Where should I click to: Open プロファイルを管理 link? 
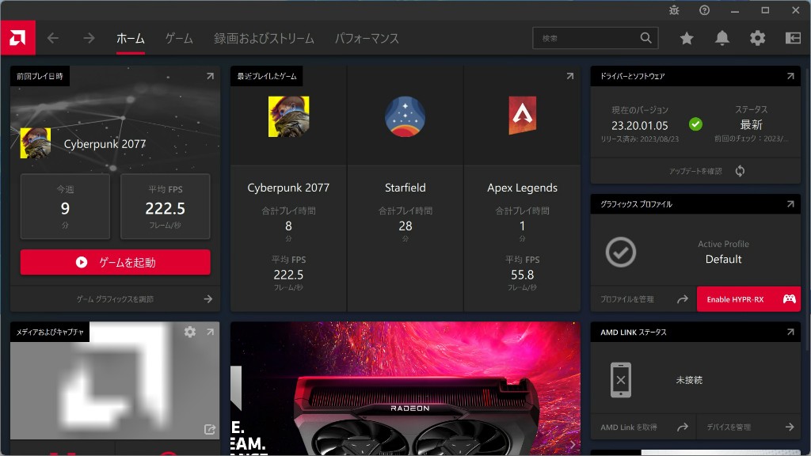coord(627,298)
